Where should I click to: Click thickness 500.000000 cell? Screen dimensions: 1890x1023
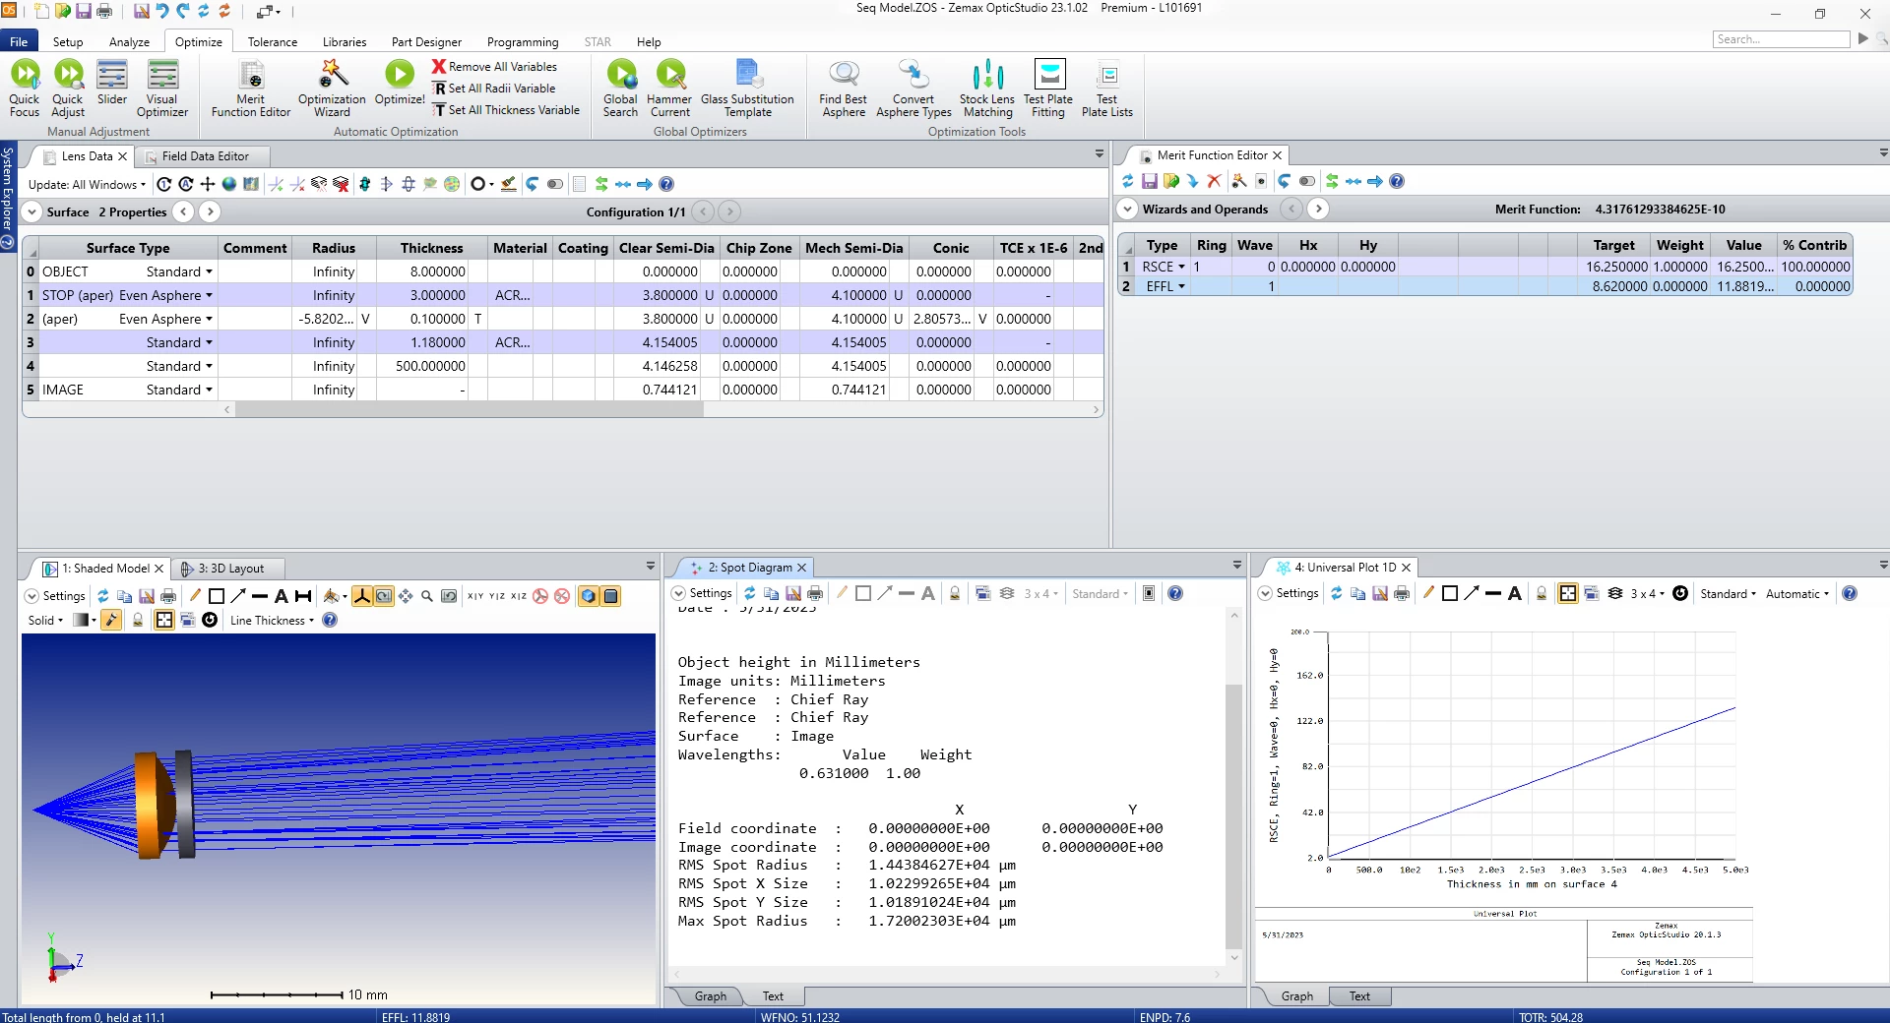coord(423,366)
